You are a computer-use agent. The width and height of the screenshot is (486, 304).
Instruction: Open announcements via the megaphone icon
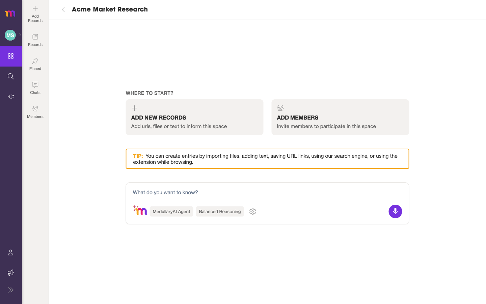pyautogui.click(x=11, y=273)
